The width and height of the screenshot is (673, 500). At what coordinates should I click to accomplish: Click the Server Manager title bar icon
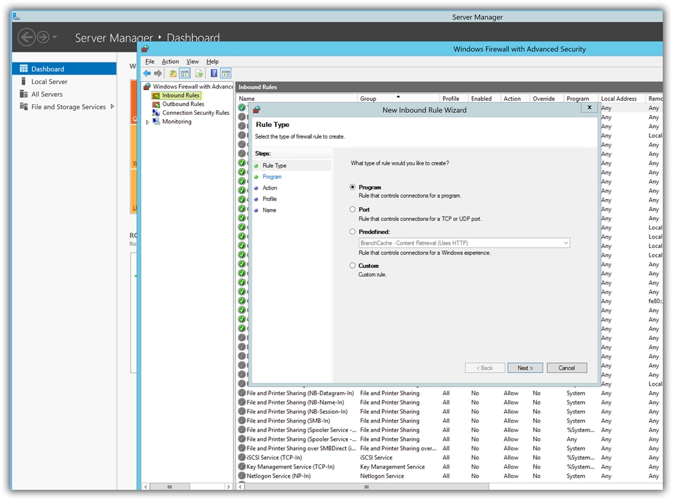(x=16, y=16)
